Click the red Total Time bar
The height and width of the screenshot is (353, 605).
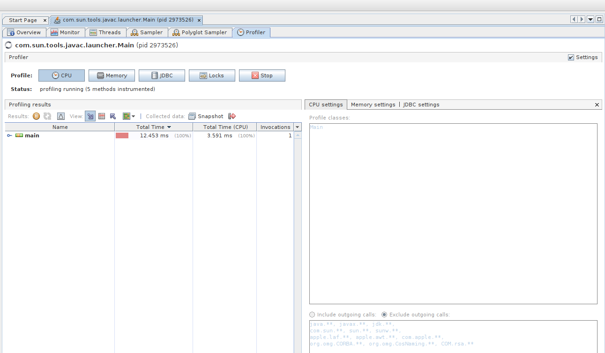click(122, 135)
